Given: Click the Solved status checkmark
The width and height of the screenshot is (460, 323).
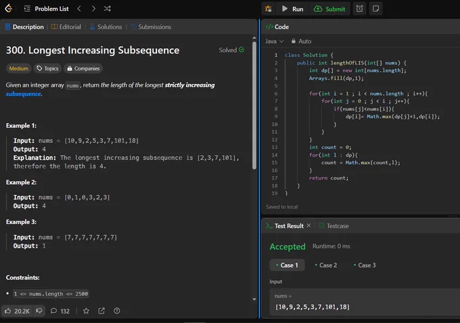Looking at the screenshot, I should coord(241,49).
